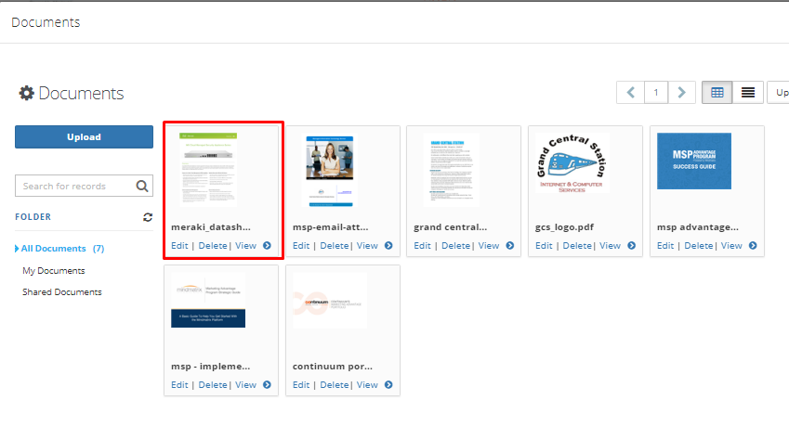
Task: Edit the grand central document
Action: click(422, 246)
